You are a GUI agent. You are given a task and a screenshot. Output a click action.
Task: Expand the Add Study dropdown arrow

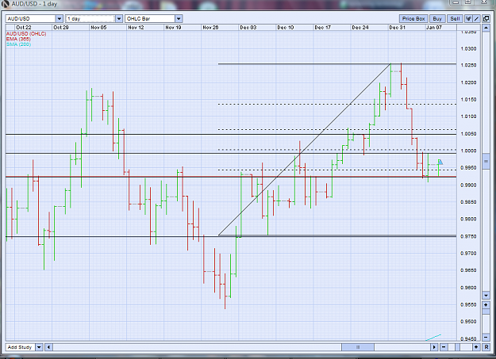[x=39, y=347]
